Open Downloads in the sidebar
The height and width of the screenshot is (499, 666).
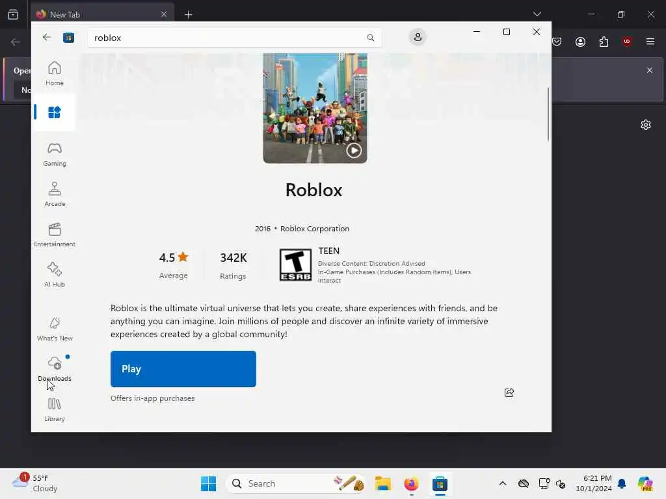(55, 369)
